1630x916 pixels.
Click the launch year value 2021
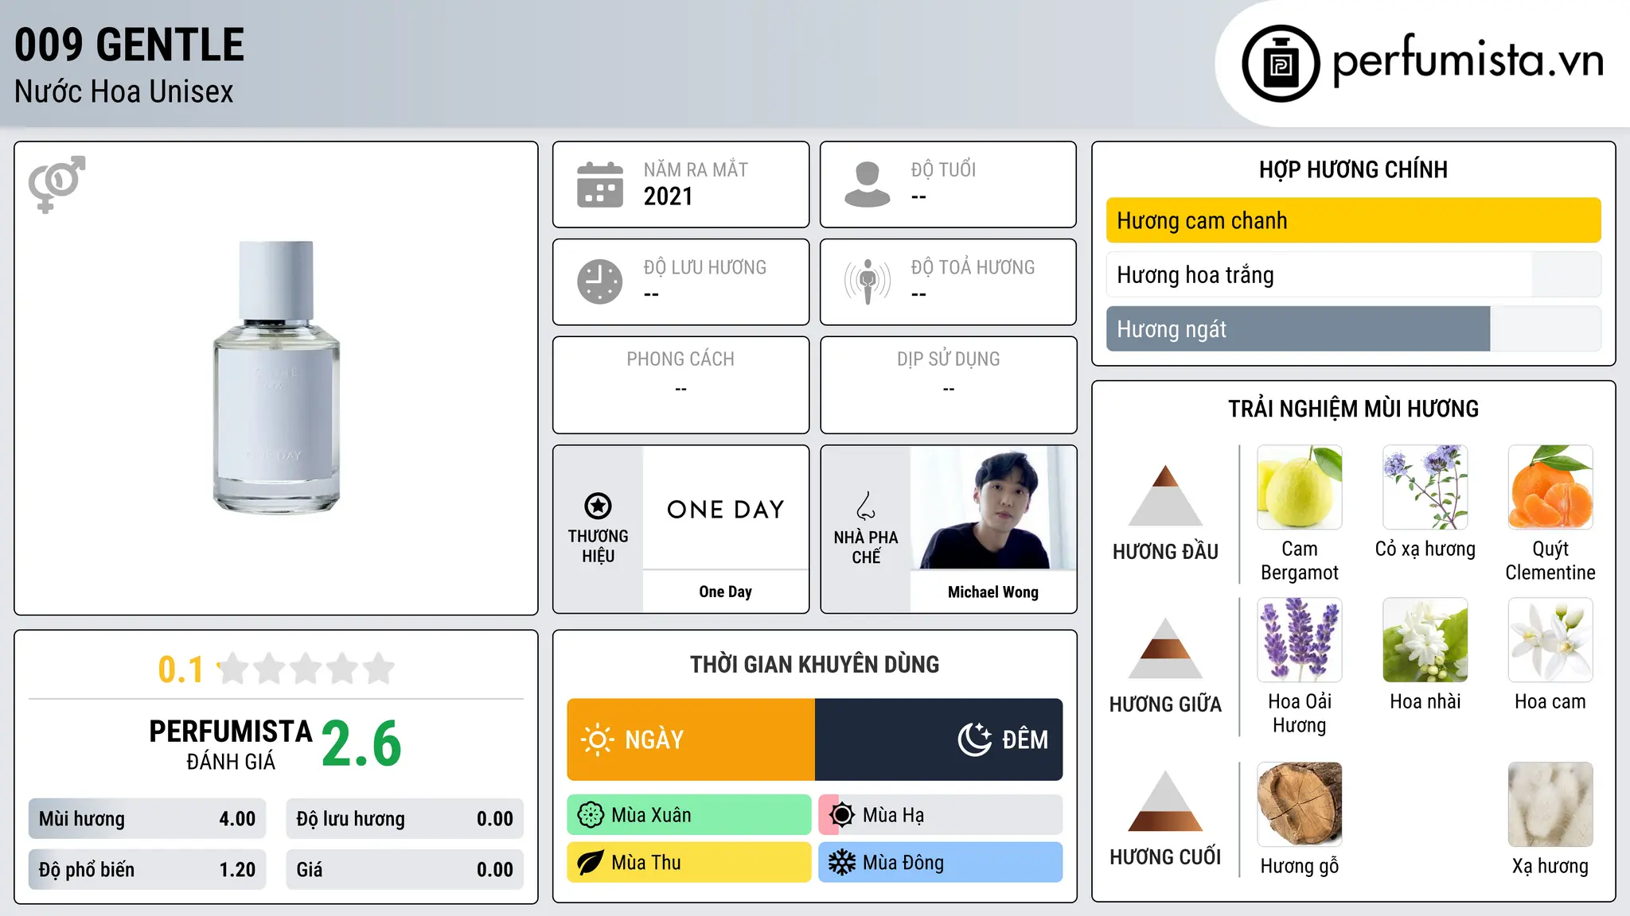pos(669,196)
